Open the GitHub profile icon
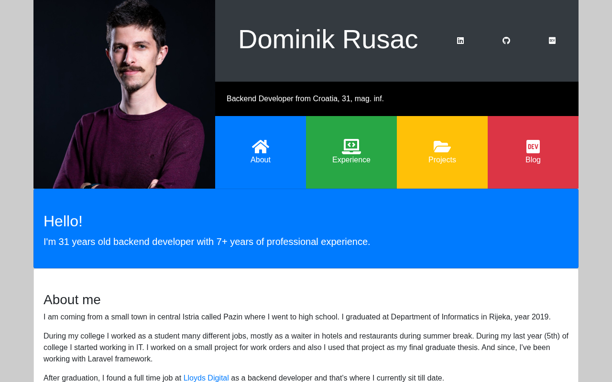The width and height of the screenshot is (612, 382). click(x=506, y=41)
